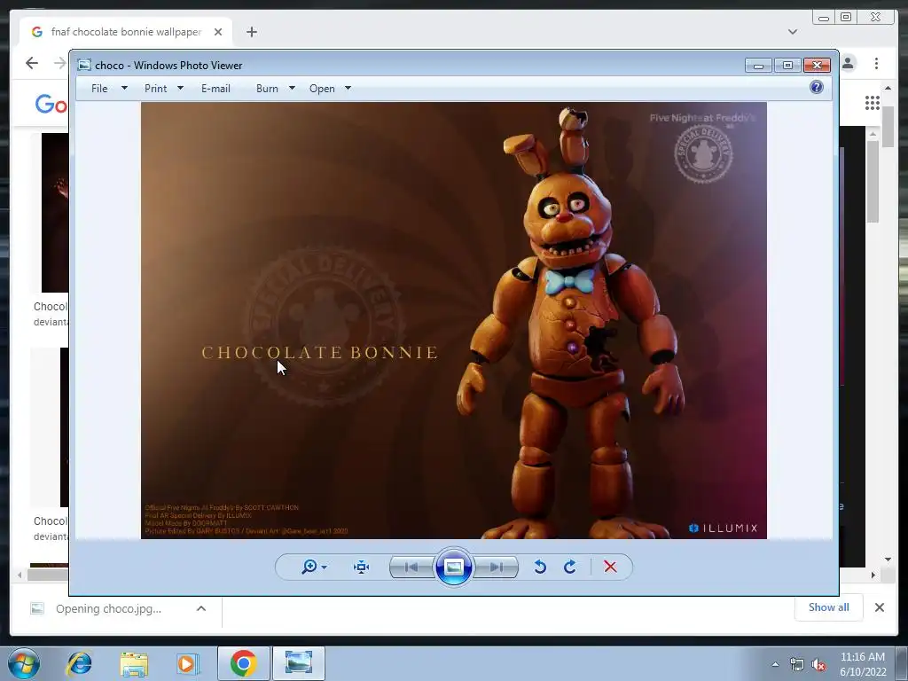Select the fnaf chocolate bonnie wallpaper tab
The width and height of the screenshot is (908, 681).
pos(126,32)
